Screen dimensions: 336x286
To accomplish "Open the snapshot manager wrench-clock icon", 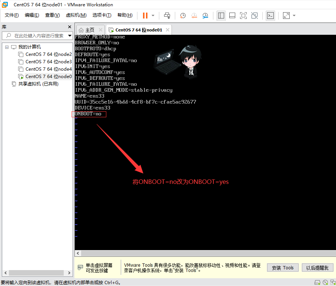I will pyautogui.click(x=205, y=16).
